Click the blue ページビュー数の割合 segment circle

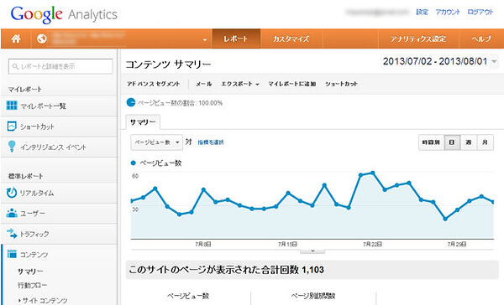tap(131, 102)
